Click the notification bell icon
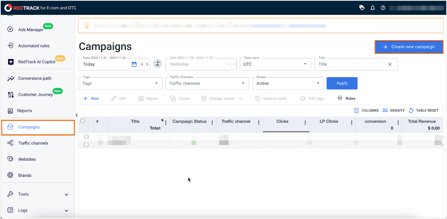The height and width of the screenshot is (219, 447). tap(372, 8)
